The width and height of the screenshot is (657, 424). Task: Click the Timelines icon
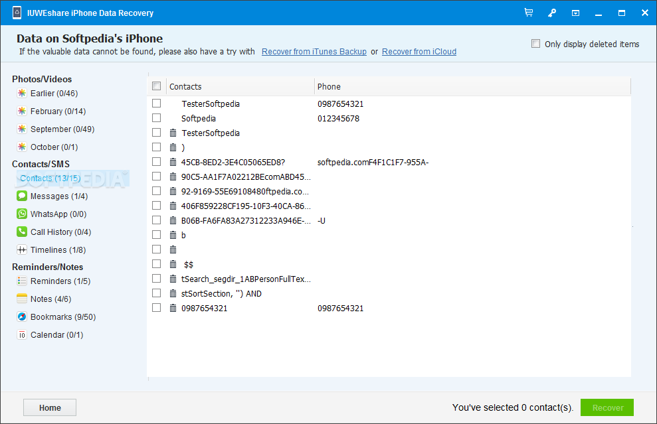pyautogui.click(x=22, y=250)
